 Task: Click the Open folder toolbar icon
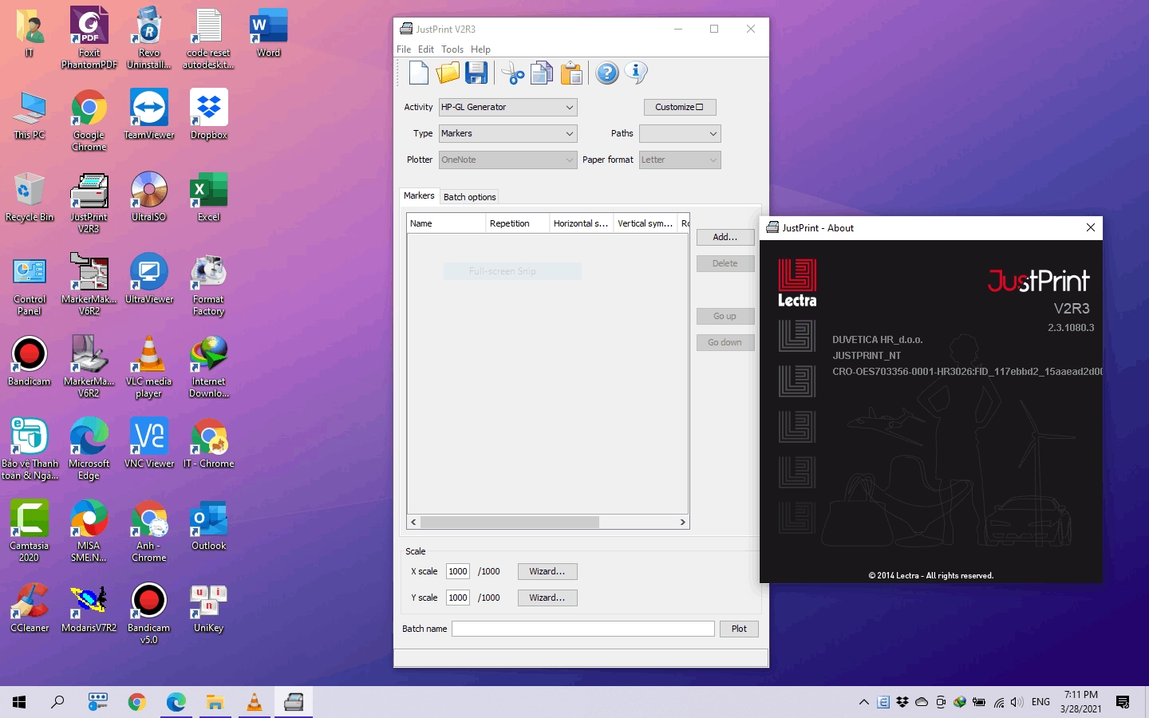(448, 73)
